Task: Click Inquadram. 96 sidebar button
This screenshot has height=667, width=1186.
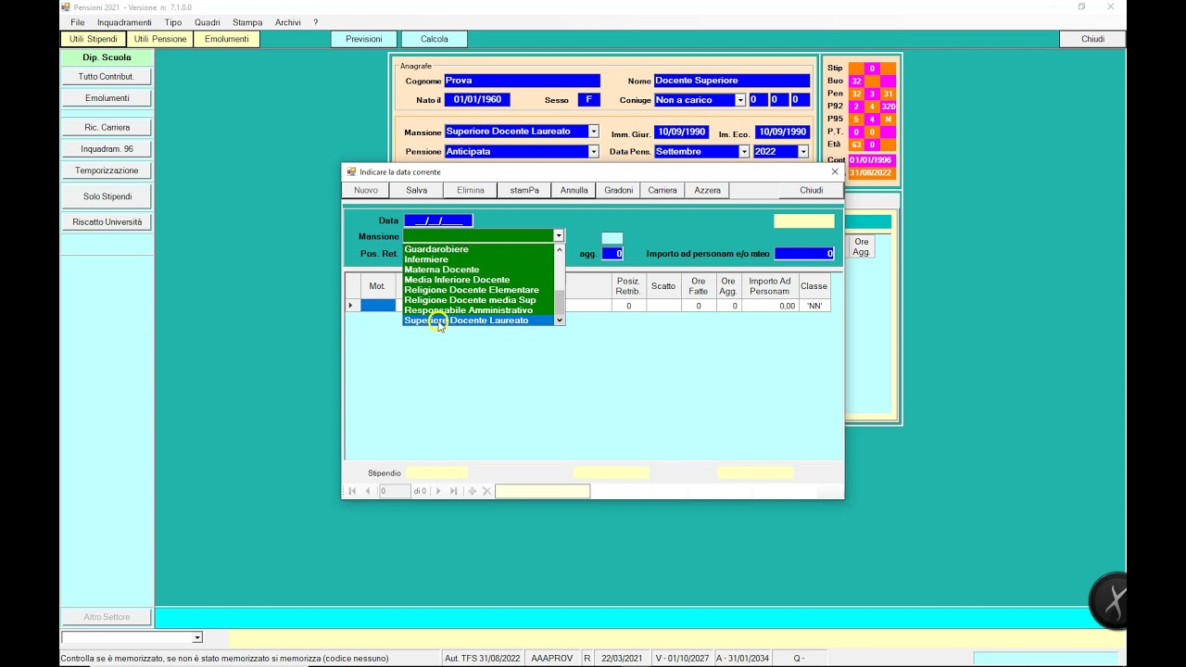Action: click(x=107, y=149)
